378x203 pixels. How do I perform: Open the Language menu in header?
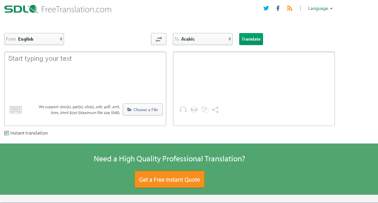pos(320,9)
